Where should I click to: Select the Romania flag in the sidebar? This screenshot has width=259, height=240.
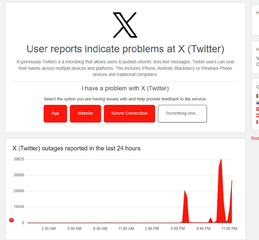click(x=257, y=96)
